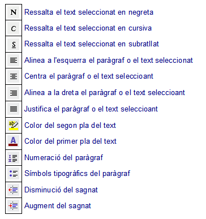Enable paragraph numbering list icon
Viewport: 206px width, 219px height.
(14, 158)
